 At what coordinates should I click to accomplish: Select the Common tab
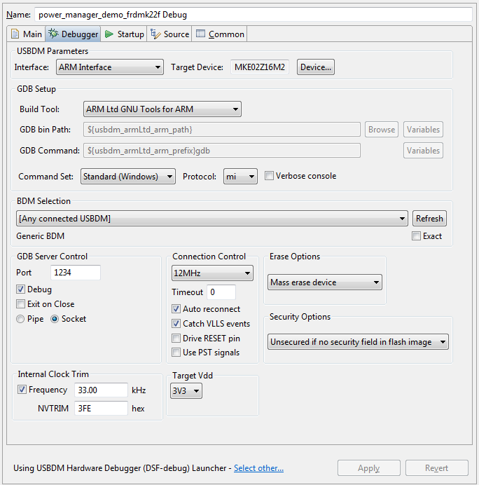tap(220, 34)
